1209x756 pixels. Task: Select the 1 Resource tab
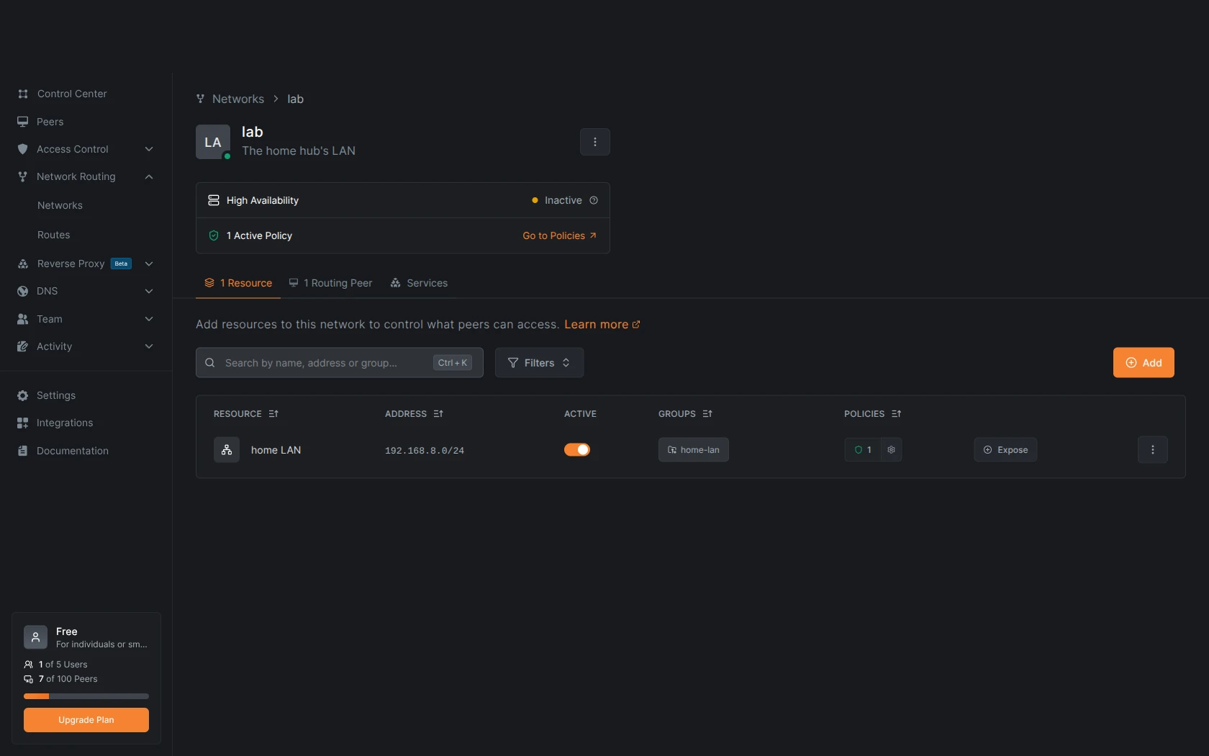238,283
